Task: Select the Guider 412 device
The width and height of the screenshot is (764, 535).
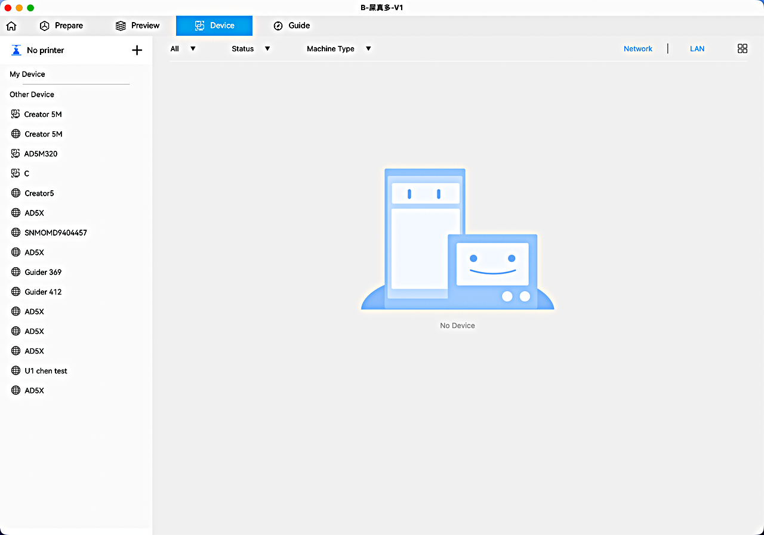Action: [x=37, y=292]
